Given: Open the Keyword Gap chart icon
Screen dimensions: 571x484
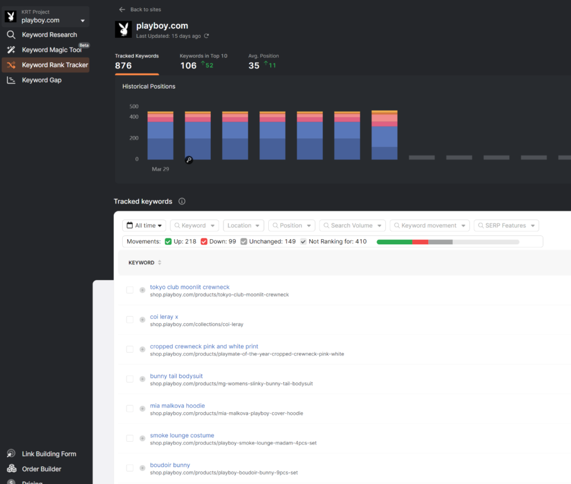Looking at the screenshot, I should (x=11, y=80).
